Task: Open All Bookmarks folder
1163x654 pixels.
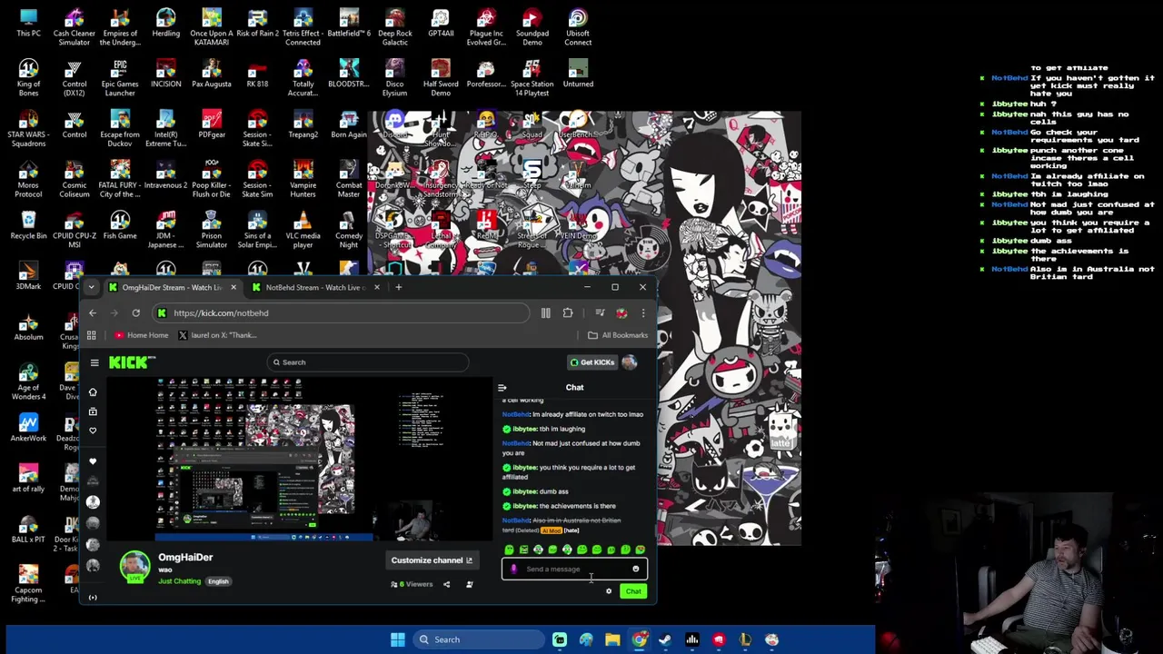Action: click(x=618, y=335)
